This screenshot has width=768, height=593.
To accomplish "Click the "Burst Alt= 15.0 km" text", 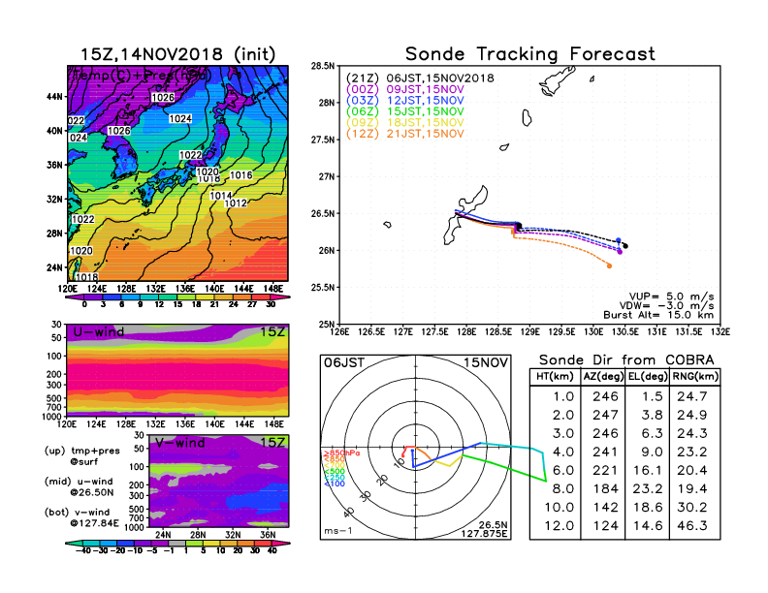I will 658,315.
